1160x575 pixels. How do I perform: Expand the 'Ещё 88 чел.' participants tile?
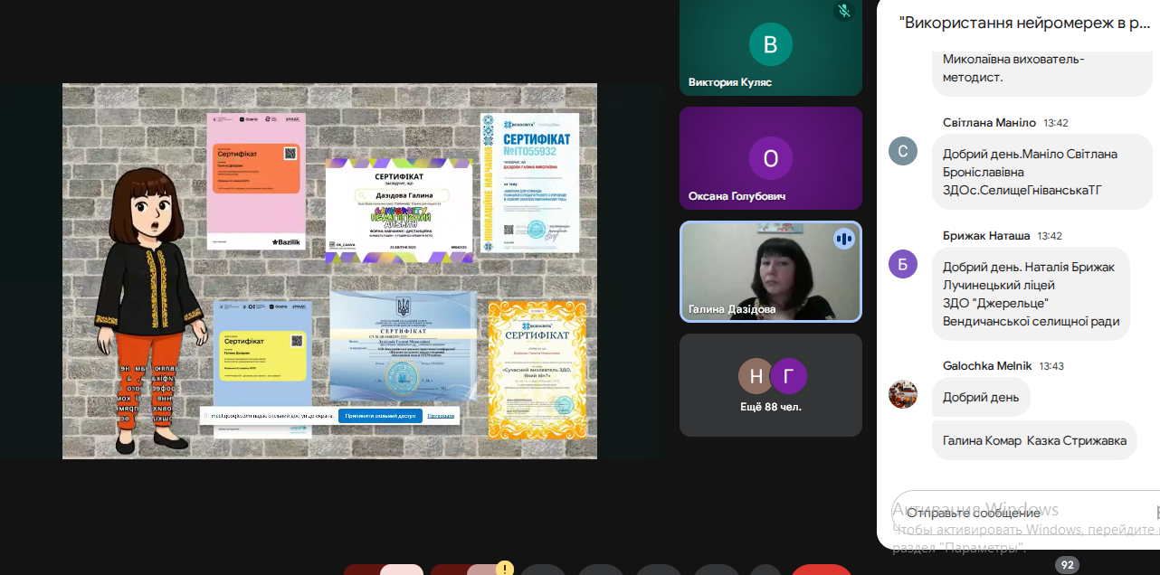[770, 385]
